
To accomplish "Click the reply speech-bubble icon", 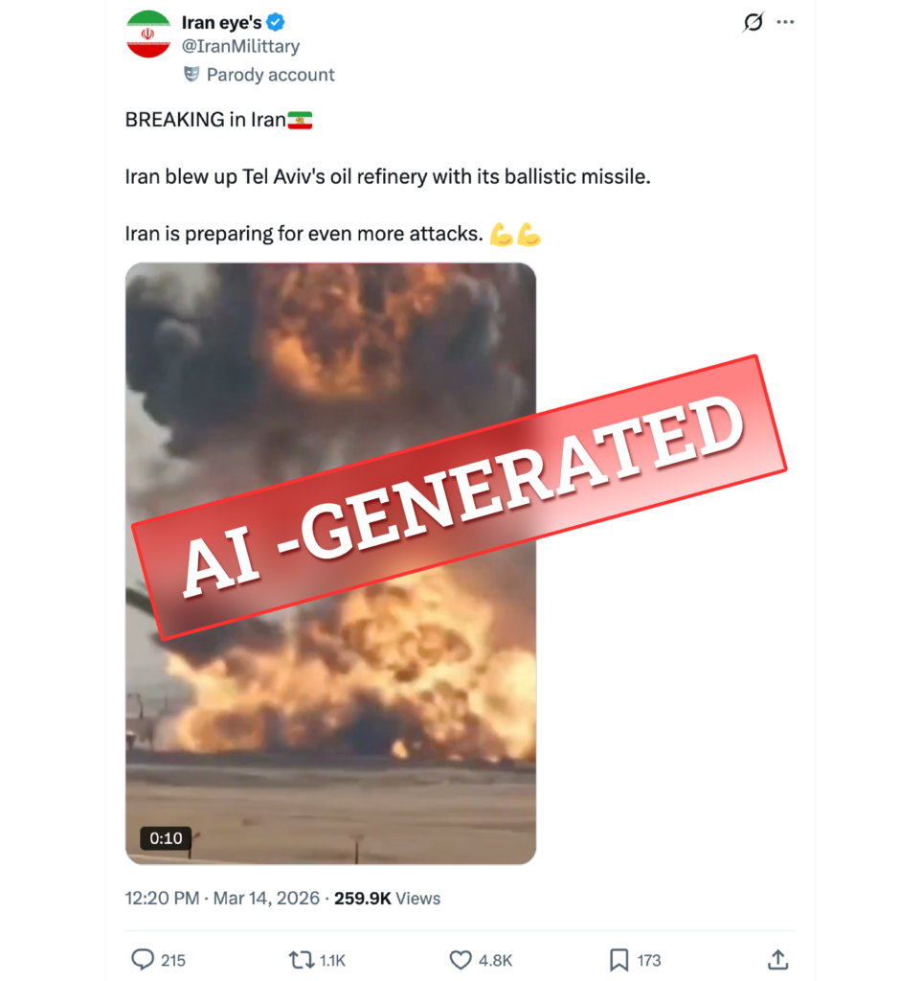I will (x=143, y=959).
